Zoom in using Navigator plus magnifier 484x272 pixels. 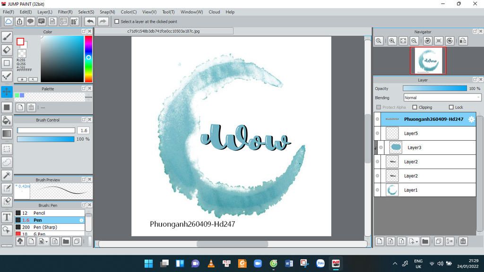pyautogui.click(x=392, y=41)
